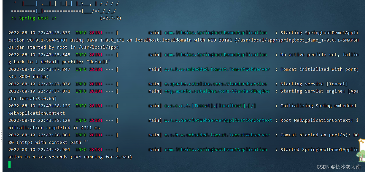Click PID 28181 on the StandardEngine line
365x172 pixels.
click(x=96, y=91)
